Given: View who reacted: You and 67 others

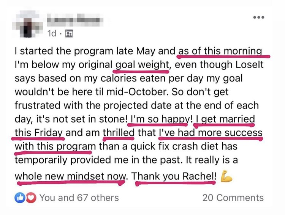Looking at the screenshot, I should [79, 198].
